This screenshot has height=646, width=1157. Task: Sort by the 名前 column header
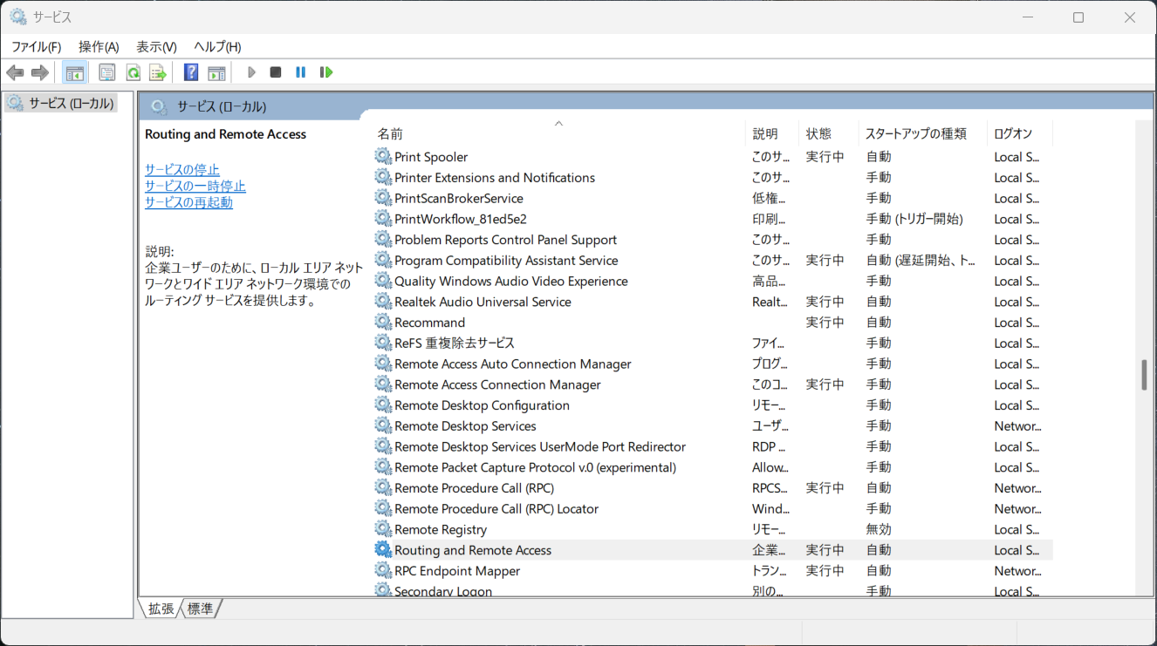coord(558,133)
